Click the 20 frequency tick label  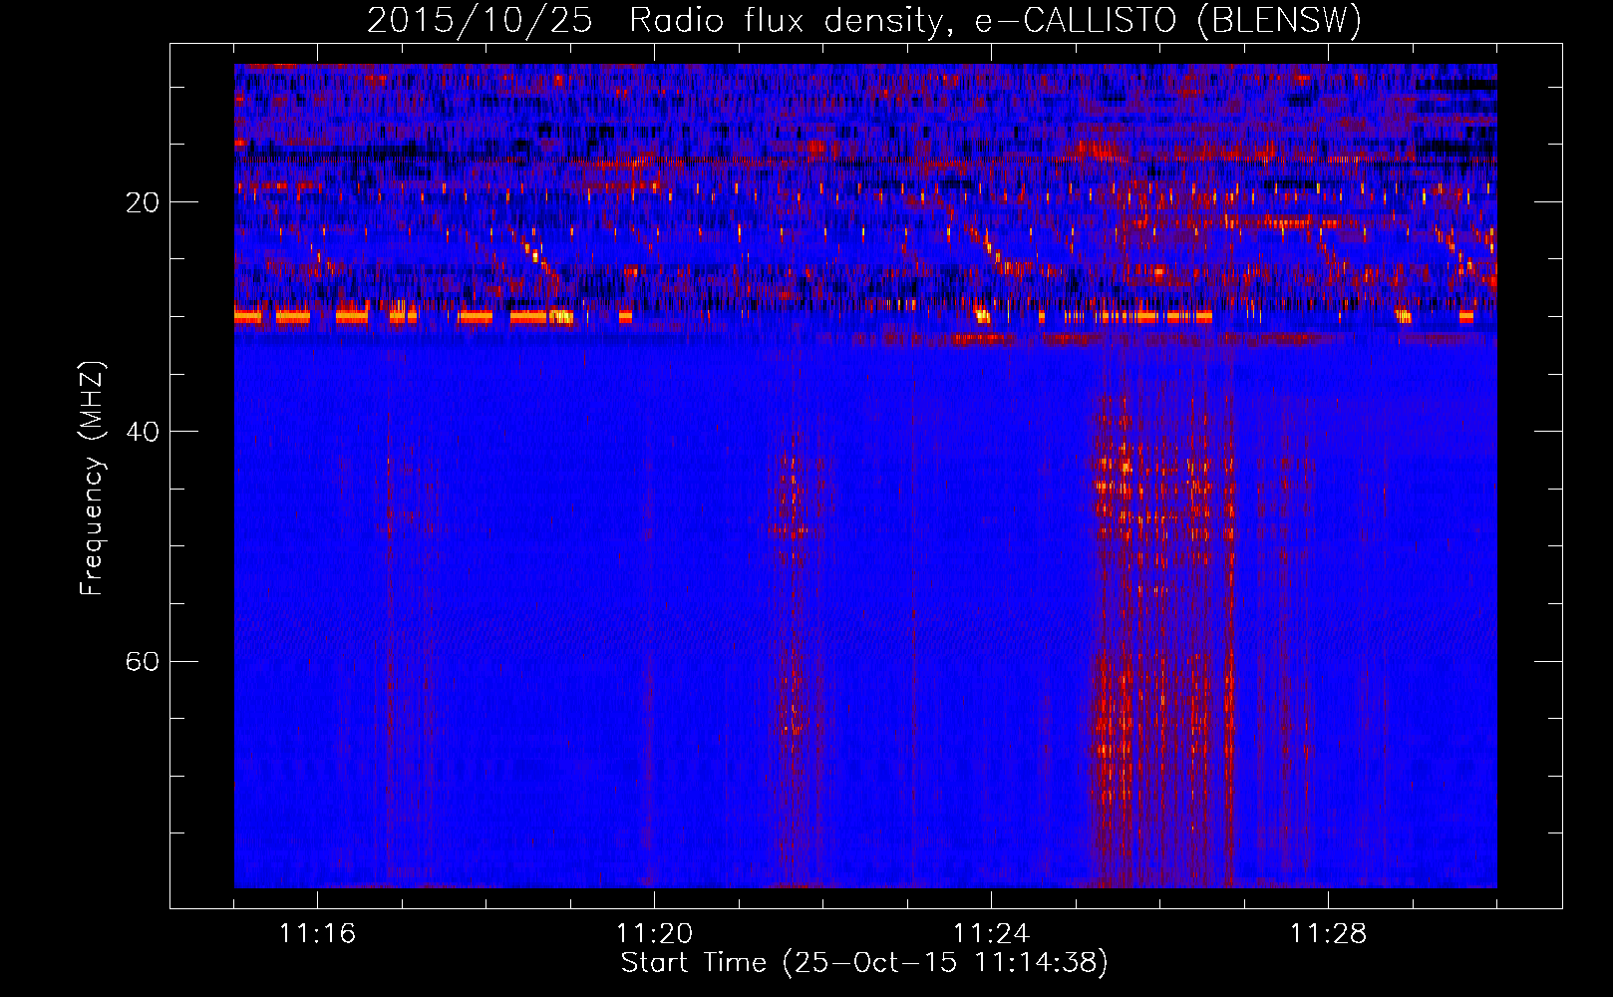coord(143,202)
